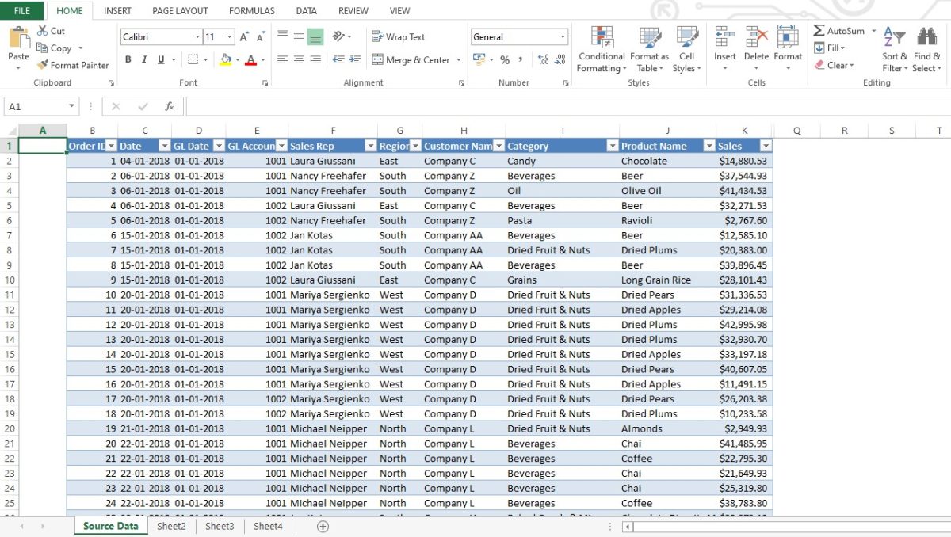Toggle italic formatting
The height and width of the screenshot is (537, 951).
pyautogui.click(x=144, y=59)
